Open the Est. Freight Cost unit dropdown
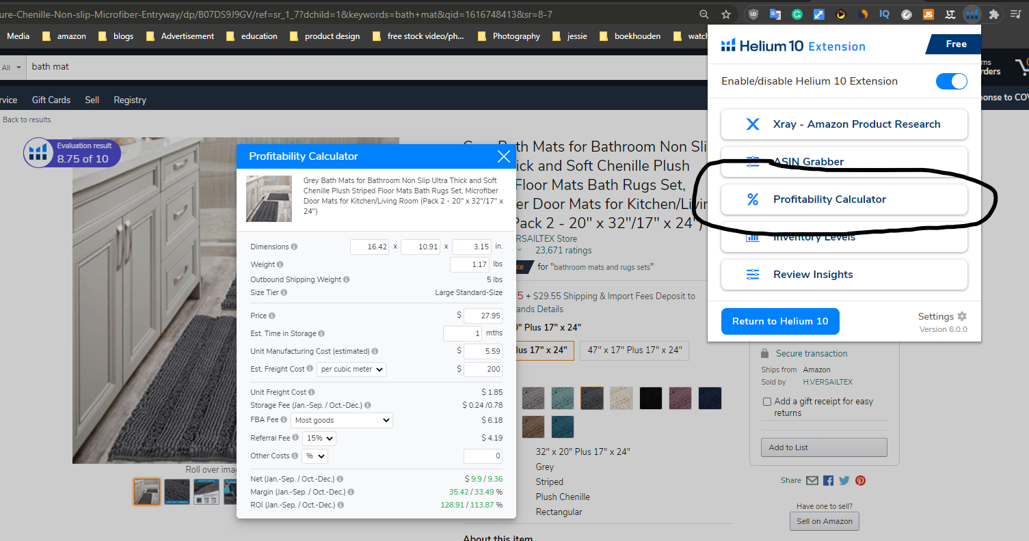 click(351, 370)
